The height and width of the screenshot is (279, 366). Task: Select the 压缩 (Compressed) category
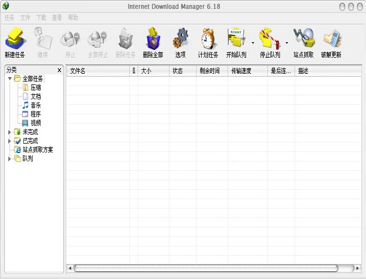click(32, 88)
